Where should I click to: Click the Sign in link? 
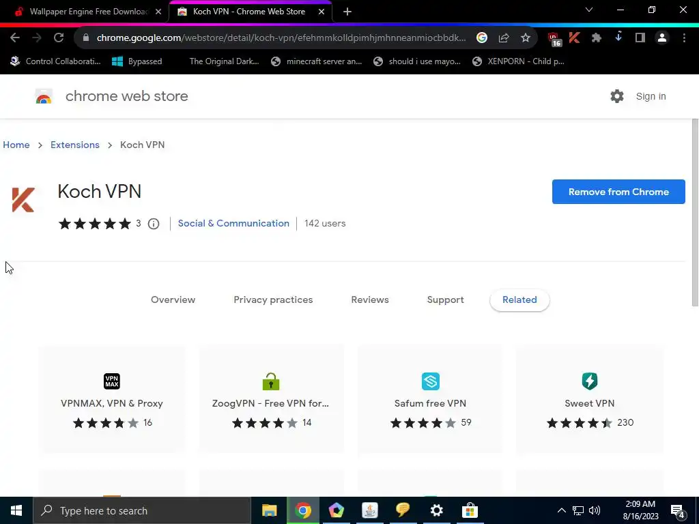tap(651, 96)
